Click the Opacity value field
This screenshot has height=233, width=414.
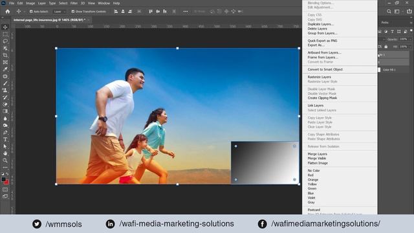(403, 39)
